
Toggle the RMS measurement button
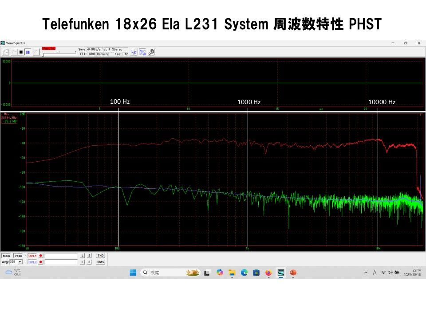click(101, 262)
